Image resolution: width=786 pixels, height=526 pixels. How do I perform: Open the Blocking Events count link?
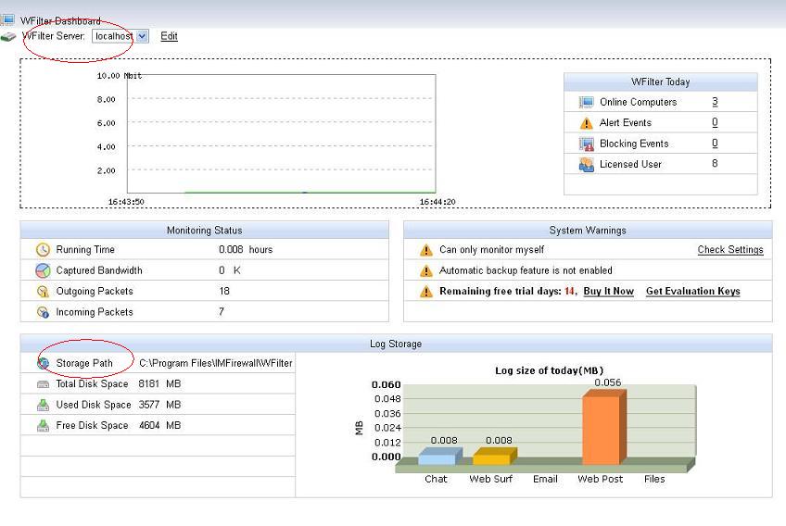[x=715, y=144]
